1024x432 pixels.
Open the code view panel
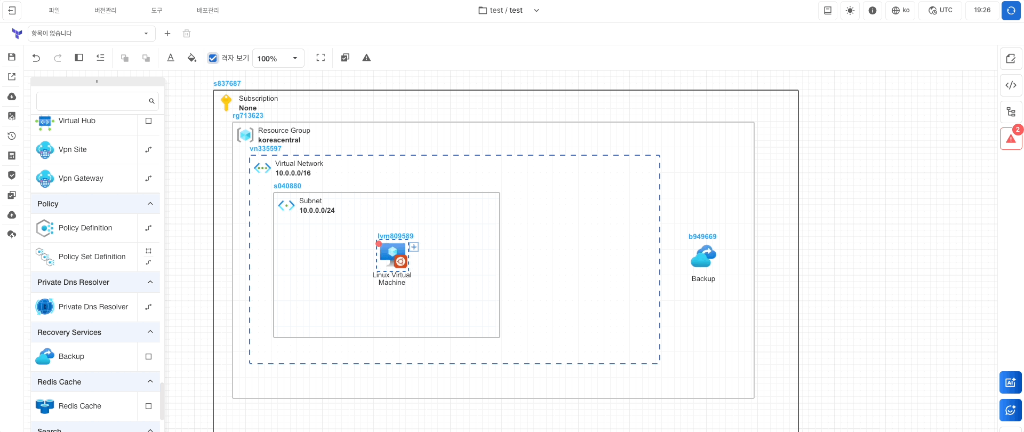tap(1011, 85)
